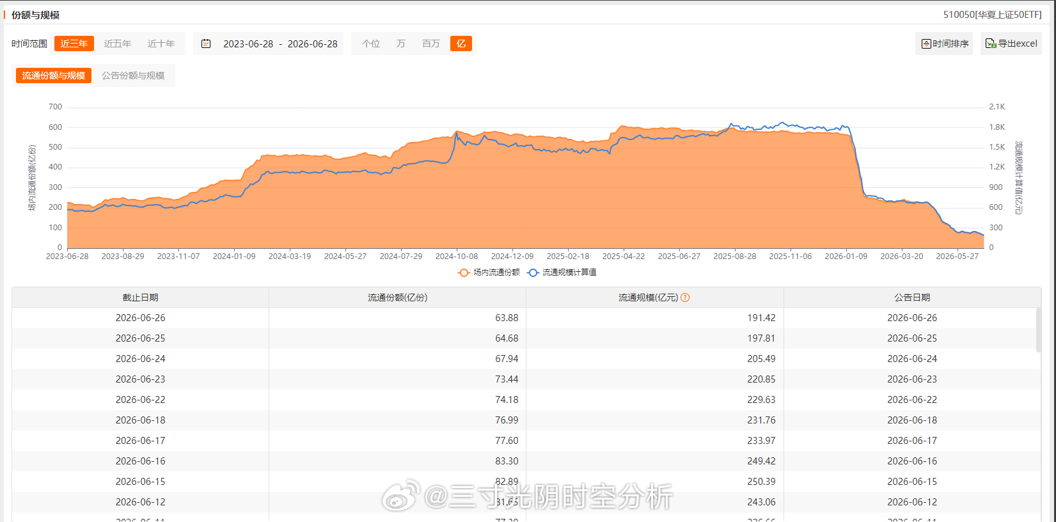Select the value 67.94
This screenshot has width=1056, height=522.
(507, 359)
